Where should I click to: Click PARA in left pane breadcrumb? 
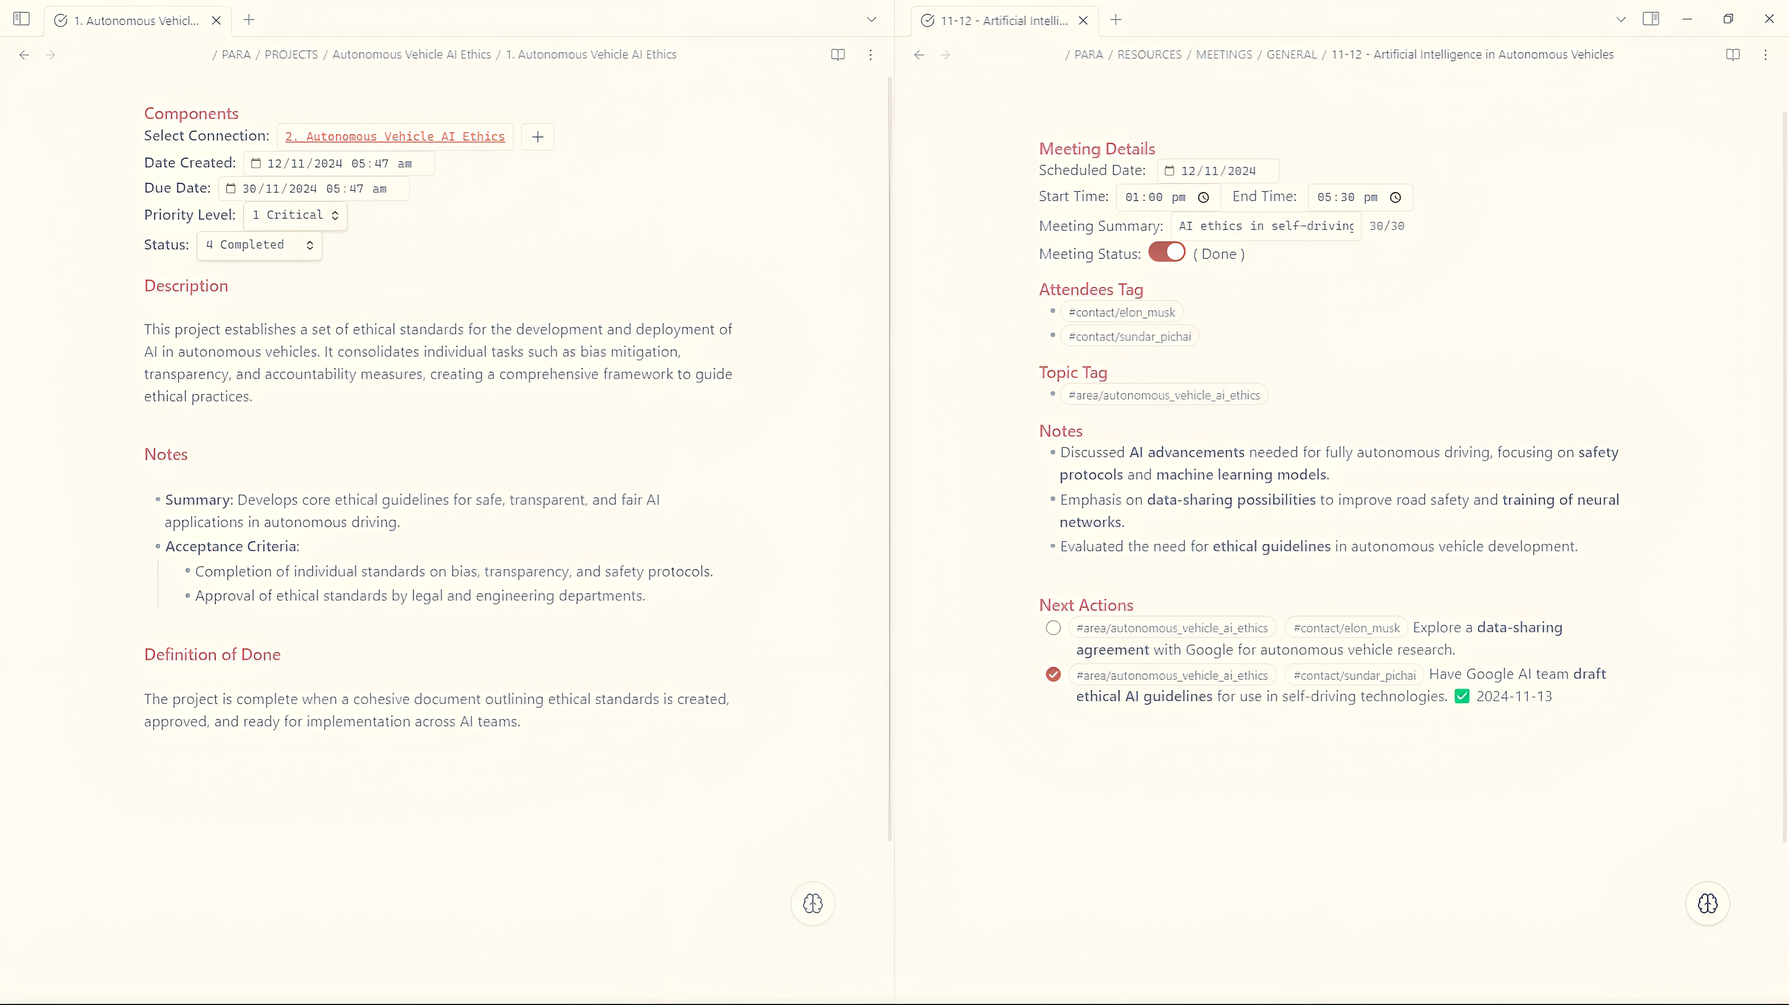click(x=236, y=54)
